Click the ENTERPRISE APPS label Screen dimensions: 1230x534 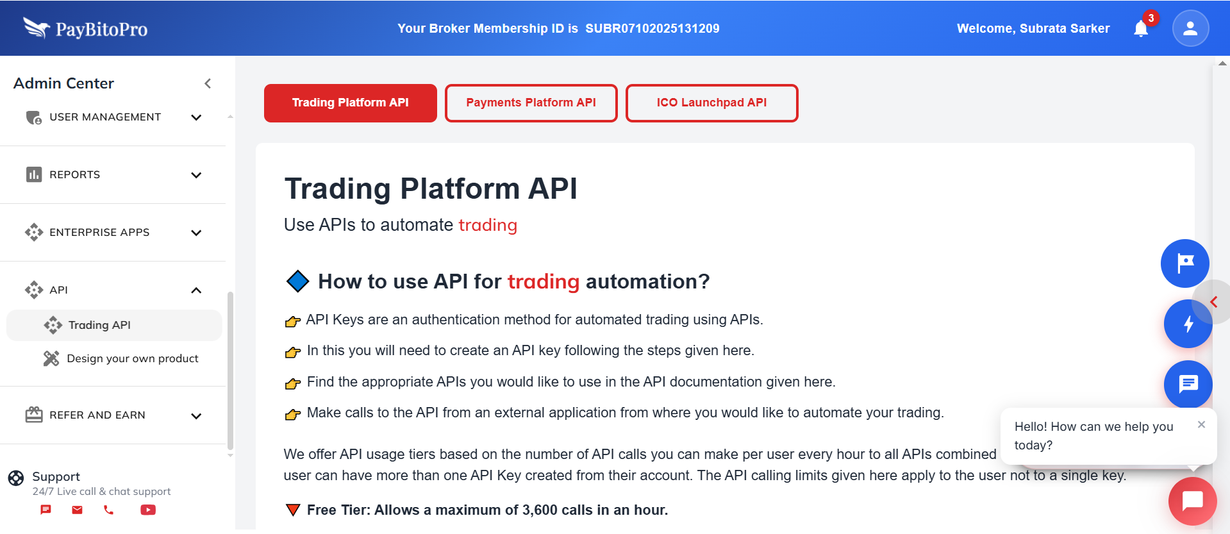(99, 232)
